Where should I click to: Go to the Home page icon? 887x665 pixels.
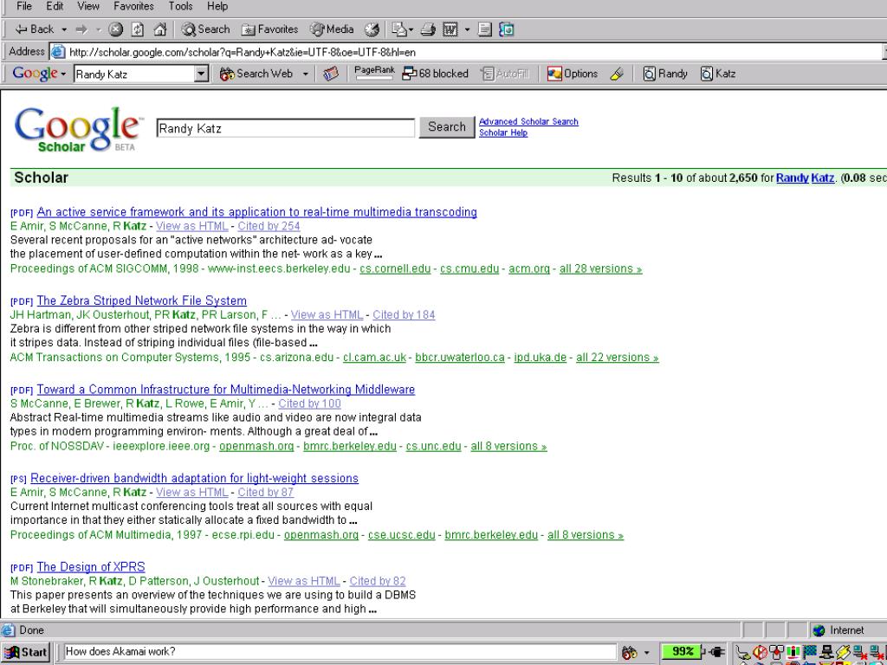click(x=160, y=29)
